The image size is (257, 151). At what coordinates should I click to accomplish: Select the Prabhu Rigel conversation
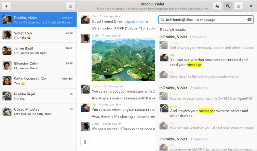(x=38, y=96)
